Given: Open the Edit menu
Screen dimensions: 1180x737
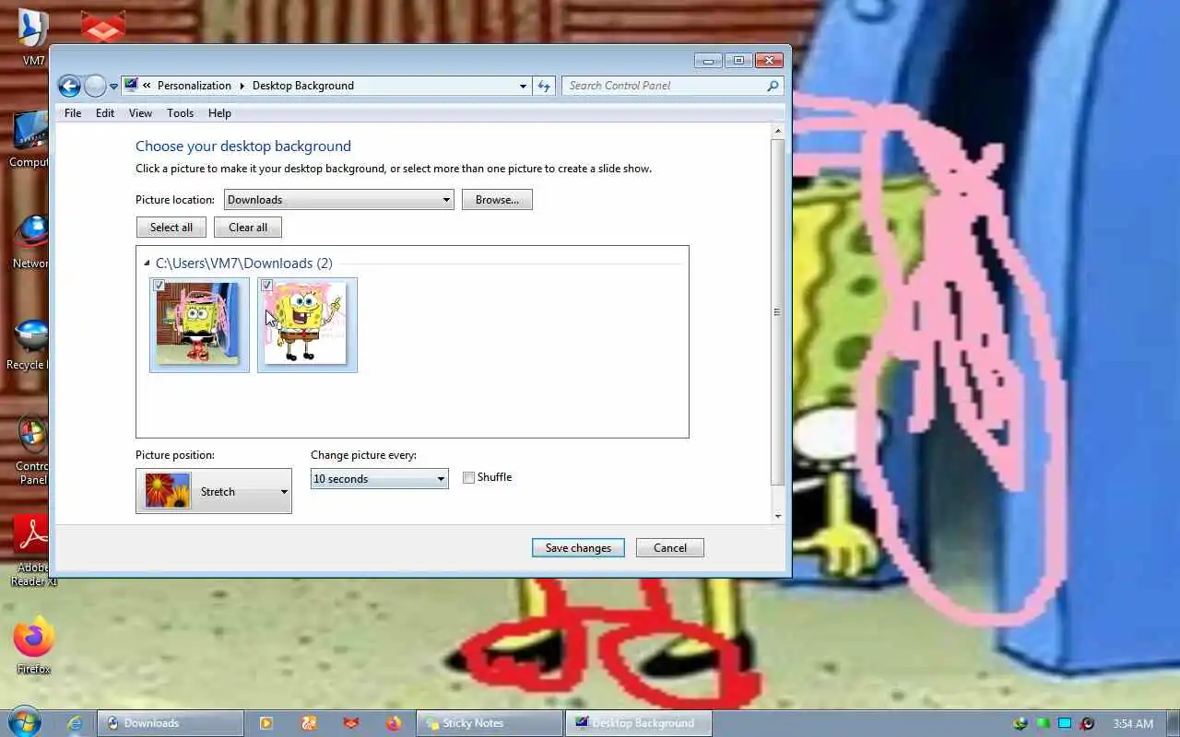Looking at the screenshot, I should (x=105, y=113).
